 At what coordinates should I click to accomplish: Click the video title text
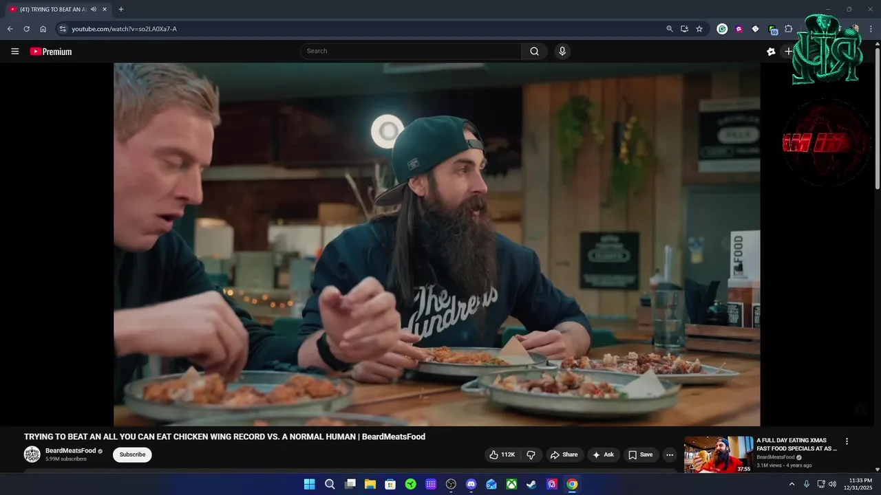pyautogui.click(x=224, y=437)
